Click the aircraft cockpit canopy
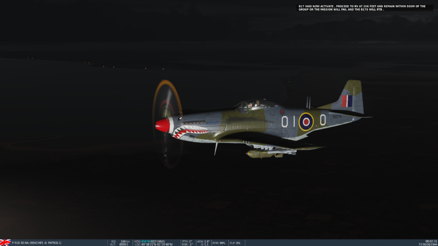Screen dimensions: 438x246 tap(254, 105)
